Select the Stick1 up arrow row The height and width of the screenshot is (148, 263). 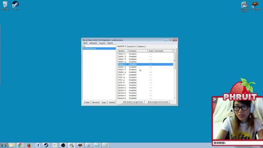[x=145, y=59]
